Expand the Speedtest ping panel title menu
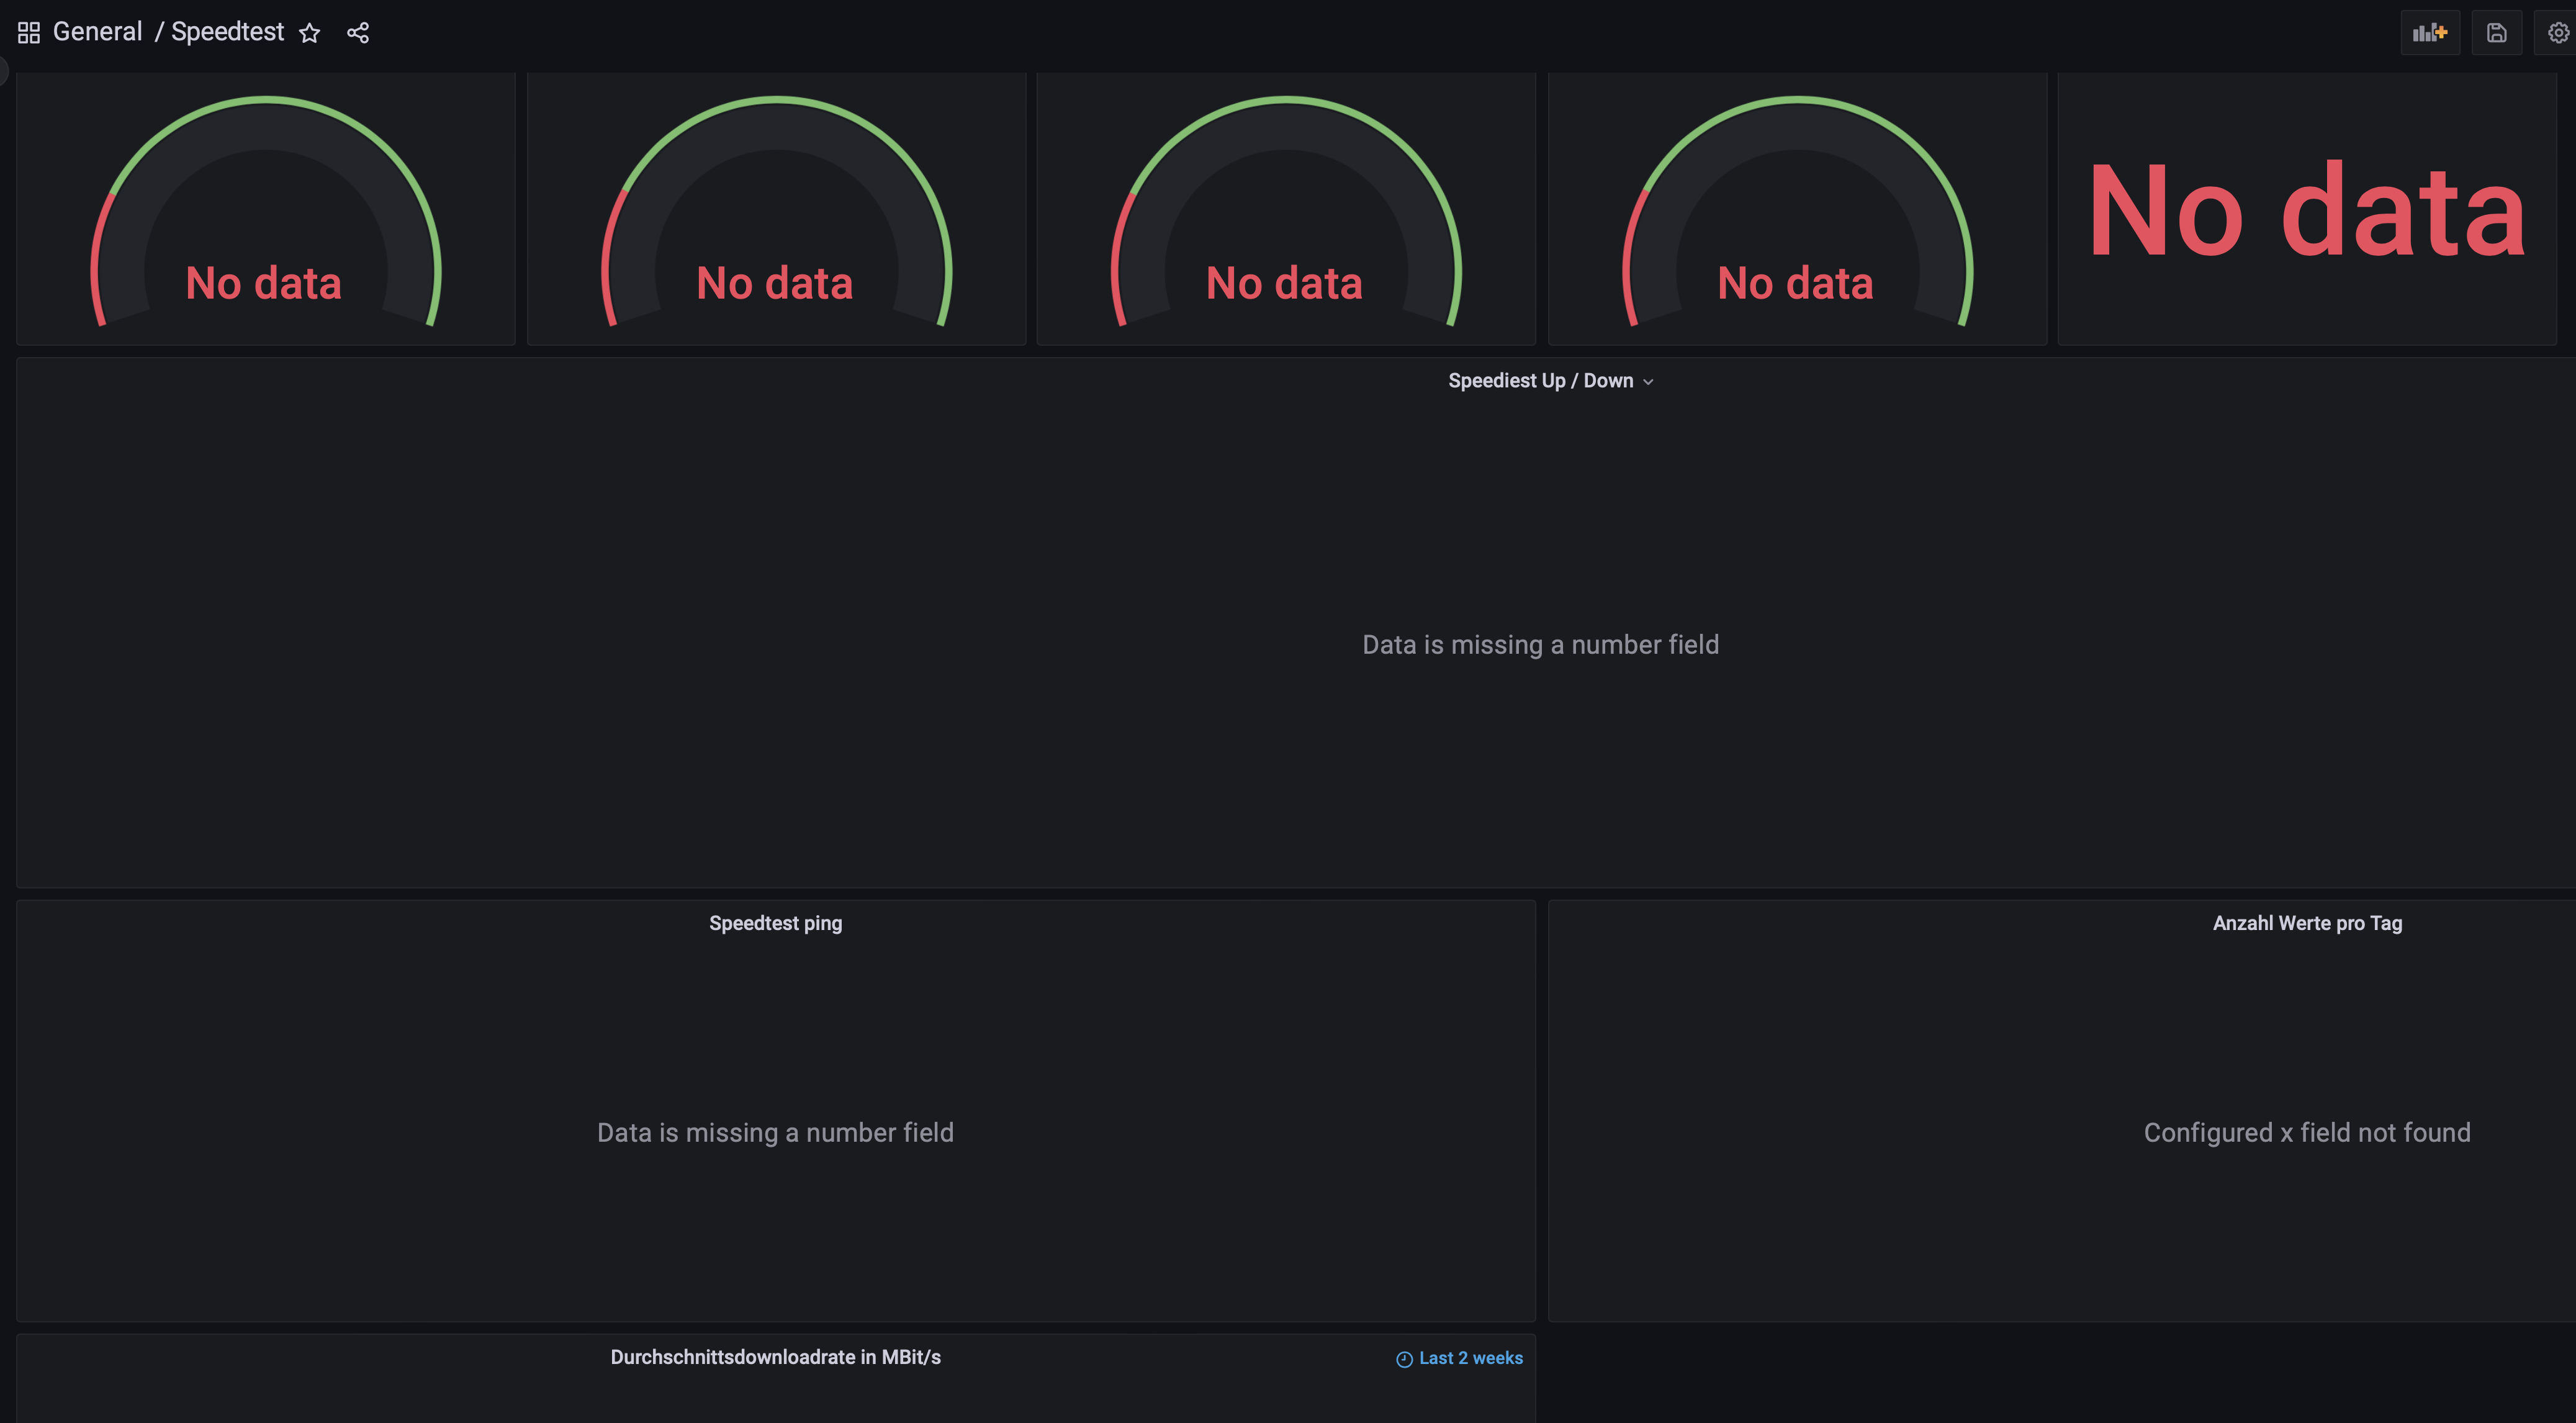Viewport: 2576px width, 1423px height. click(775, 922)
